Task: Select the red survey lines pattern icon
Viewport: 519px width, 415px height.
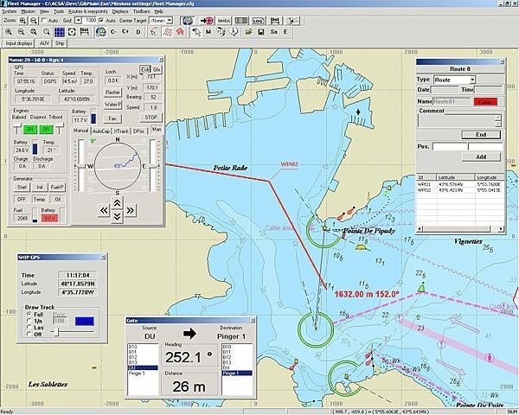Action: point(168,32)
